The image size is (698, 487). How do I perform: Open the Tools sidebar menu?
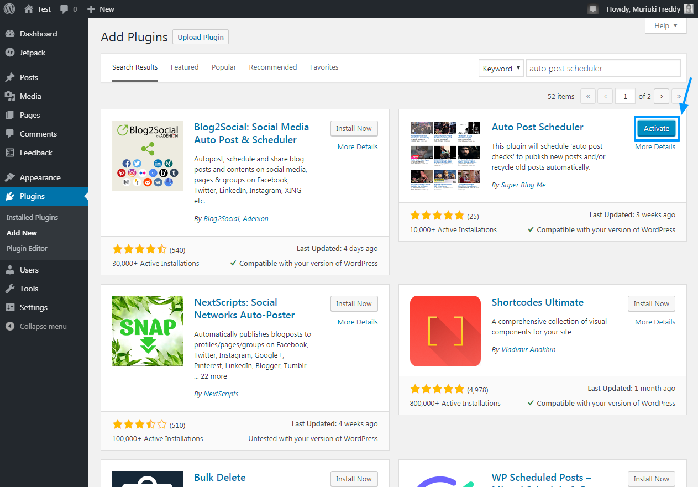(44, 289)
